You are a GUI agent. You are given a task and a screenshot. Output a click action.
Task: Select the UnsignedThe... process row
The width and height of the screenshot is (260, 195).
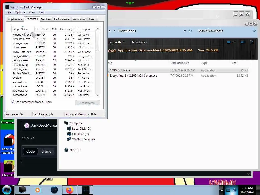click(53, 56)
